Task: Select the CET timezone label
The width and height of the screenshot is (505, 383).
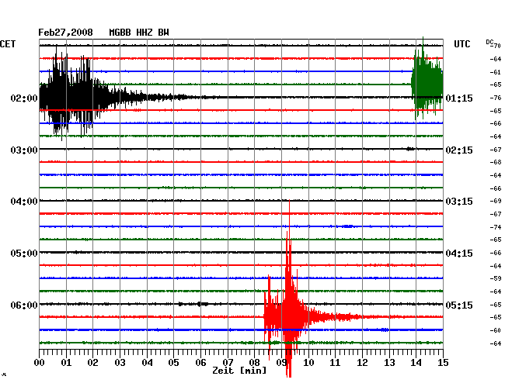Action: click(8, 44)
